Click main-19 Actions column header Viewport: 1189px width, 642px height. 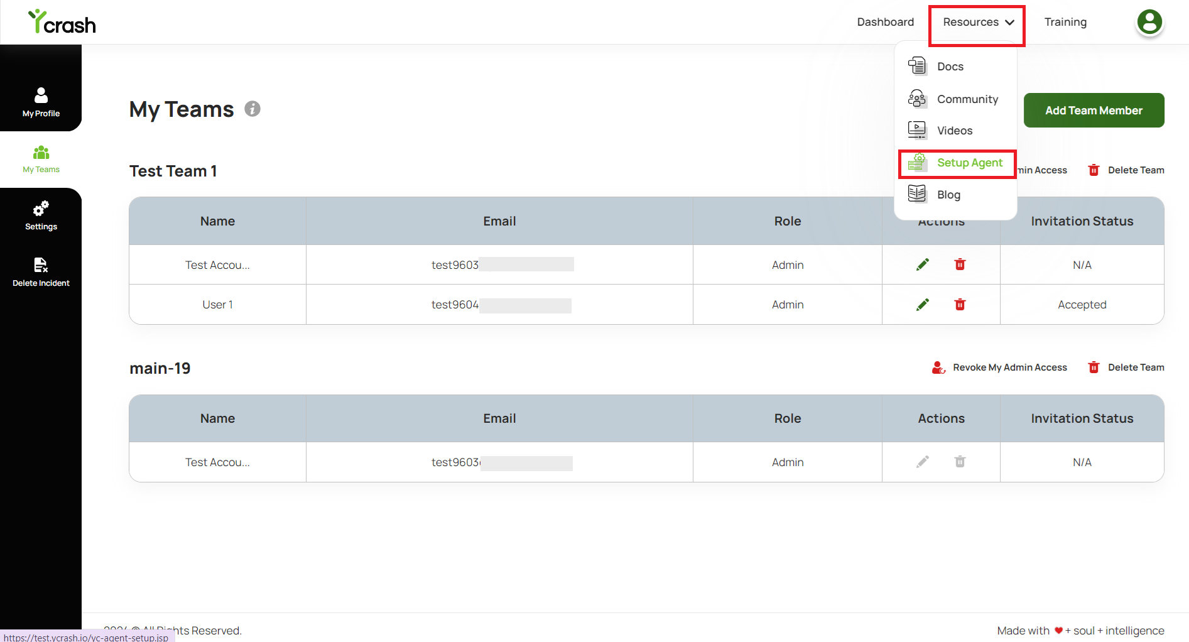pos(941,418)
